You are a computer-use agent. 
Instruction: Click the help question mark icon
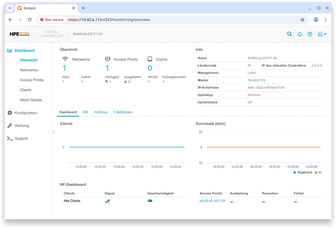310,34
